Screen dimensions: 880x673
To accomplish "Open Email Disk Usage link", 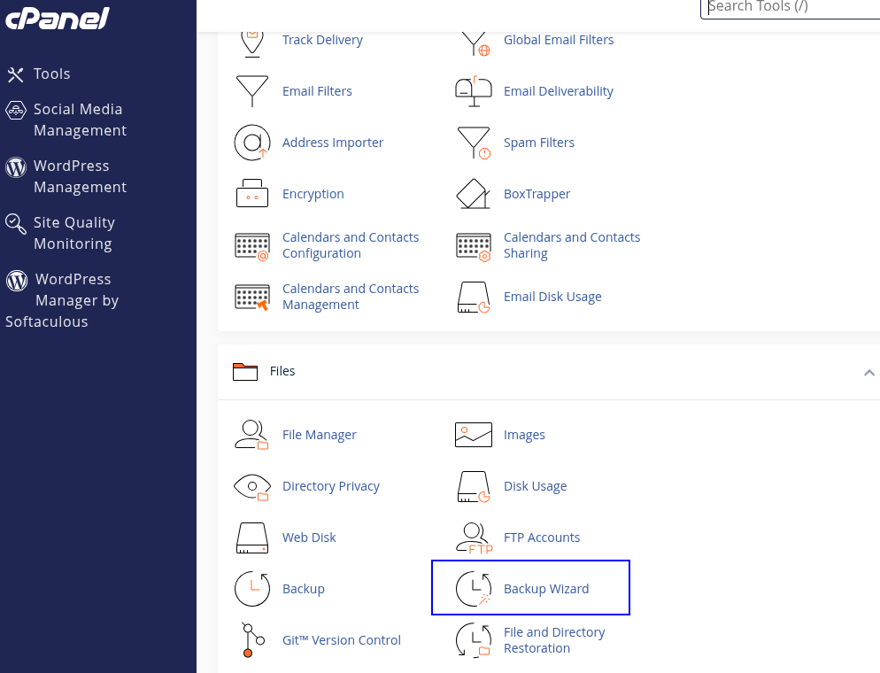I will [552, 297].
